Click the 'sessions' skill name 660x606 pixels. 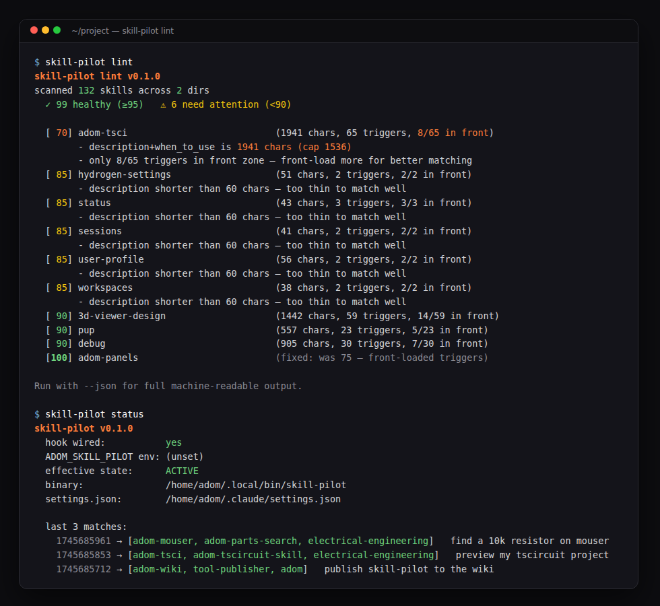(x=100, y=231)
